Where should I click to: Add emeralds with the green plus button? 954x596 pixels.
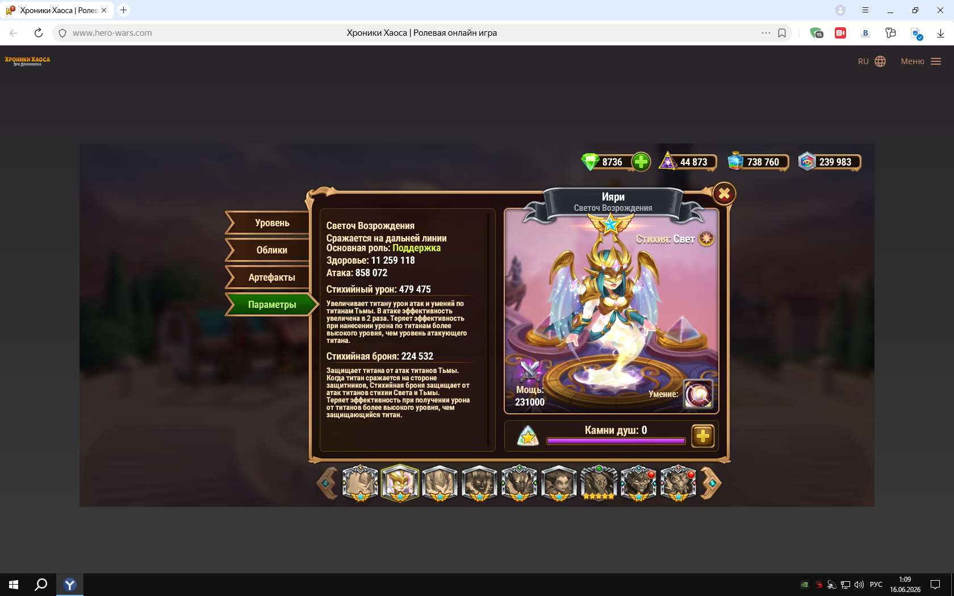point(641,162)
